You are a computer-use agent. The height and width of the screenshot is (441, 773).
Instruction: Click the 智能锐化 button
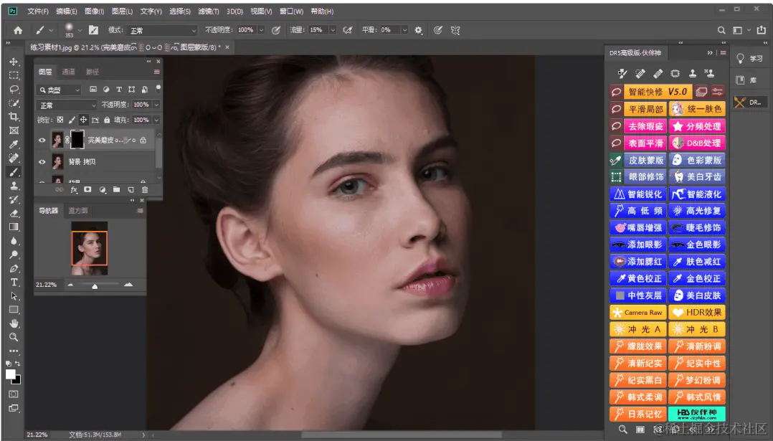tap(637, 194)
